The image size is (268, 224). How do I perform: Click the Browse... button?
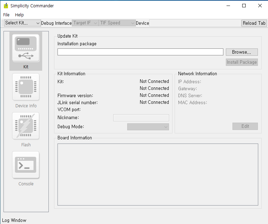point(242,52)
